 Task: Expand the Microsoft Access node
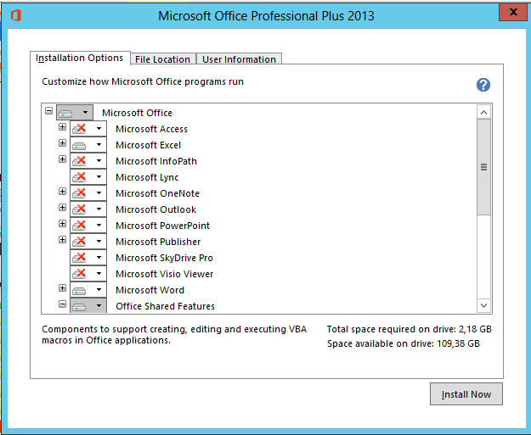coord(62,126)
